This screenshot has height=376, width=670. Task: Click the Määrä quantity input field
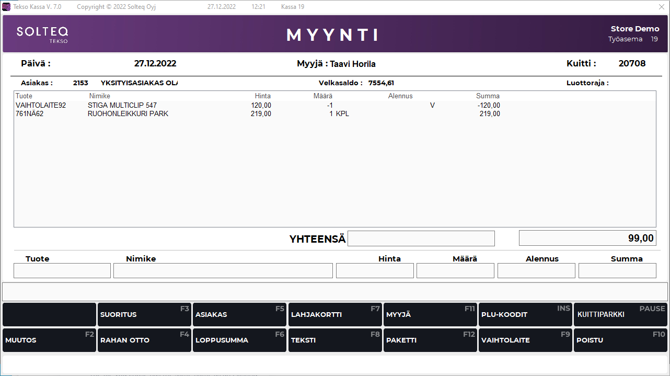(455, 270)
